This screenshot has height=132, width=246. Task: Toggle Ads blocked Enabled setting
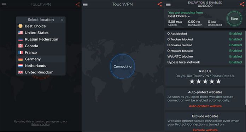coord(235,34)
